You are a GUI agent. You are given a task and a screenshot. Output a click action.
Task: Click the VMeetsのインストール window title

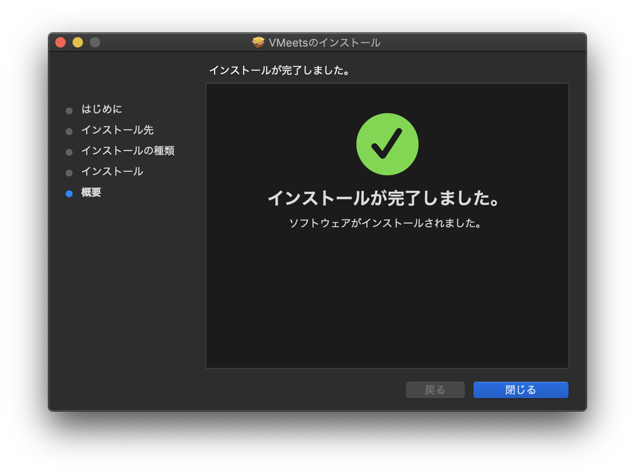[x=324, y=43]
